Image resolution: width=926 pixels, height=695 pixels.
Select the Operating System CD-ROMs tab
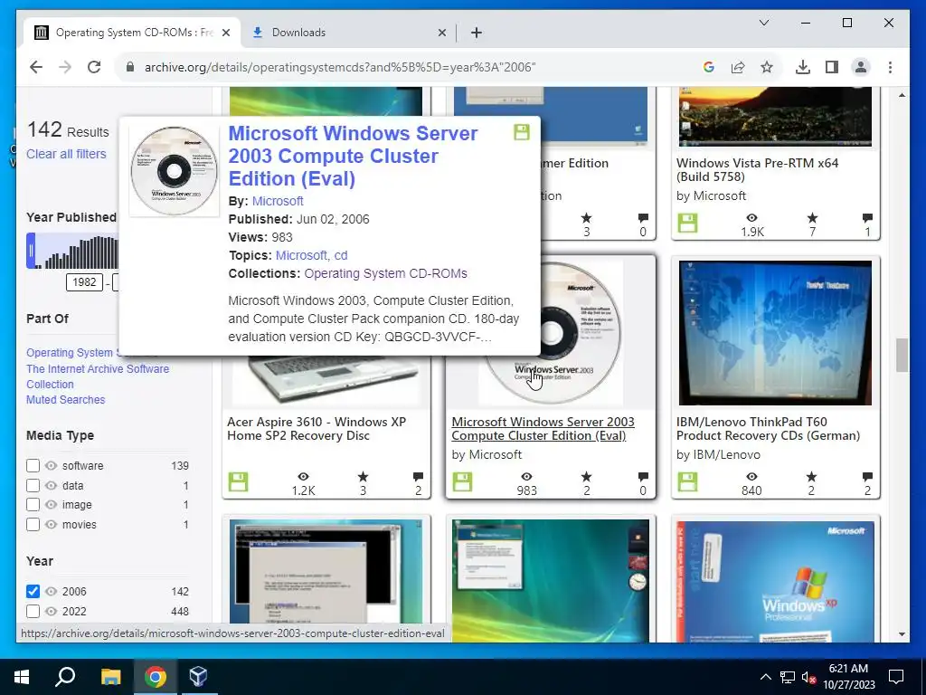[132, 33]
